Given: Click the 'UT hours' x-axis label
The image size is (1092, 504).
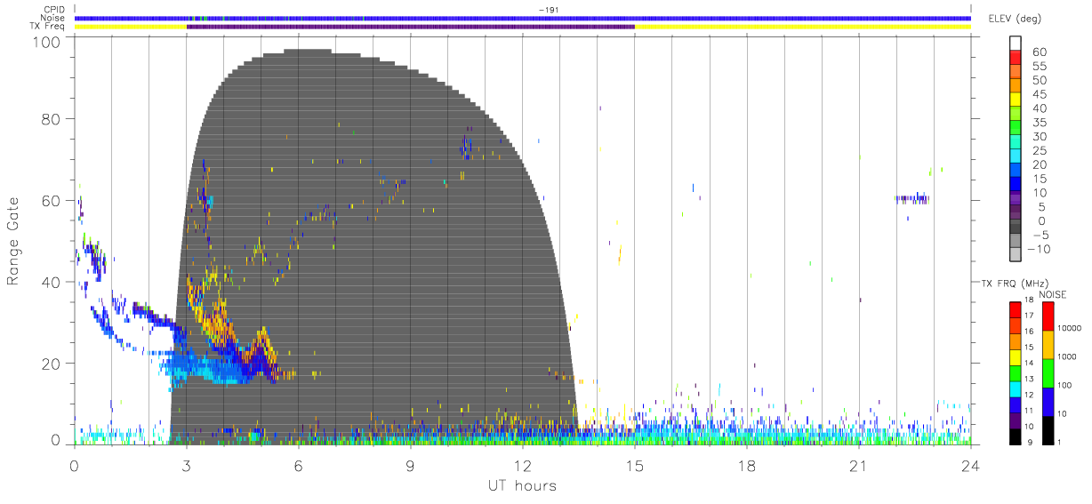Looking at the screenshot, I should (x=521, y=485).
